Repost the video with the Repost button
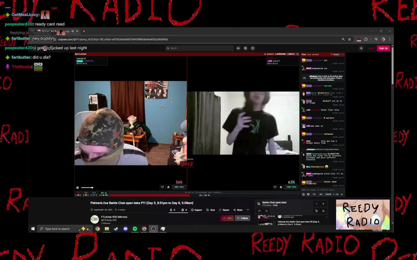417x260 pixels. pyautogui.click(x=224, y=210)
